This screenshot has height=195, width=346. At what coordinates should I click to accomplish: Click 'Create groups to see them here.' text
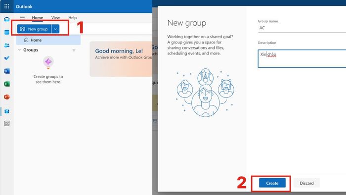coord(48,79)
